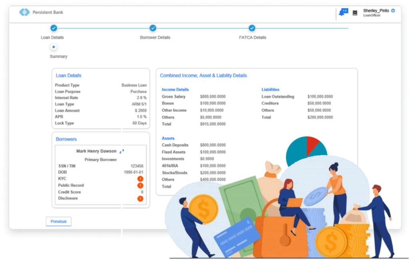Click the Borrowers panel heading
410x260 pixels.
(66, 139)
